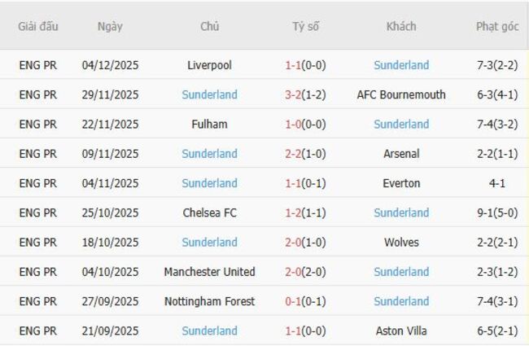The height and width of the screenshot is (346, 529).
Task: Select Sunderland in the 21/09/2025 match row
Action: pos(209,331)
